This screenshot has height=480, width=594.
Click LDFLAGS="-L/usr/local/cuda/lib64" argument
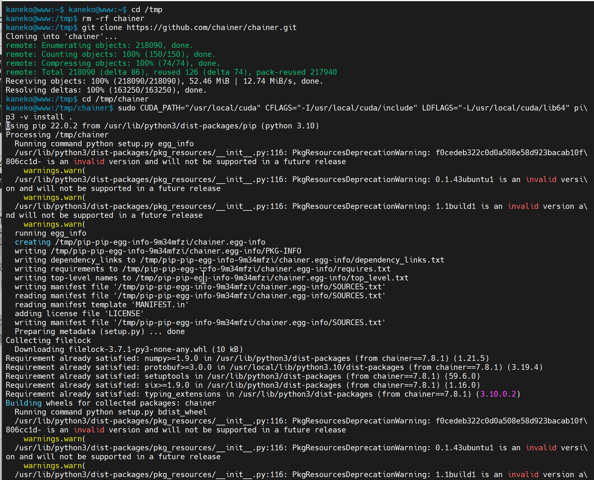pyautogui.click(x=496, y=108)
